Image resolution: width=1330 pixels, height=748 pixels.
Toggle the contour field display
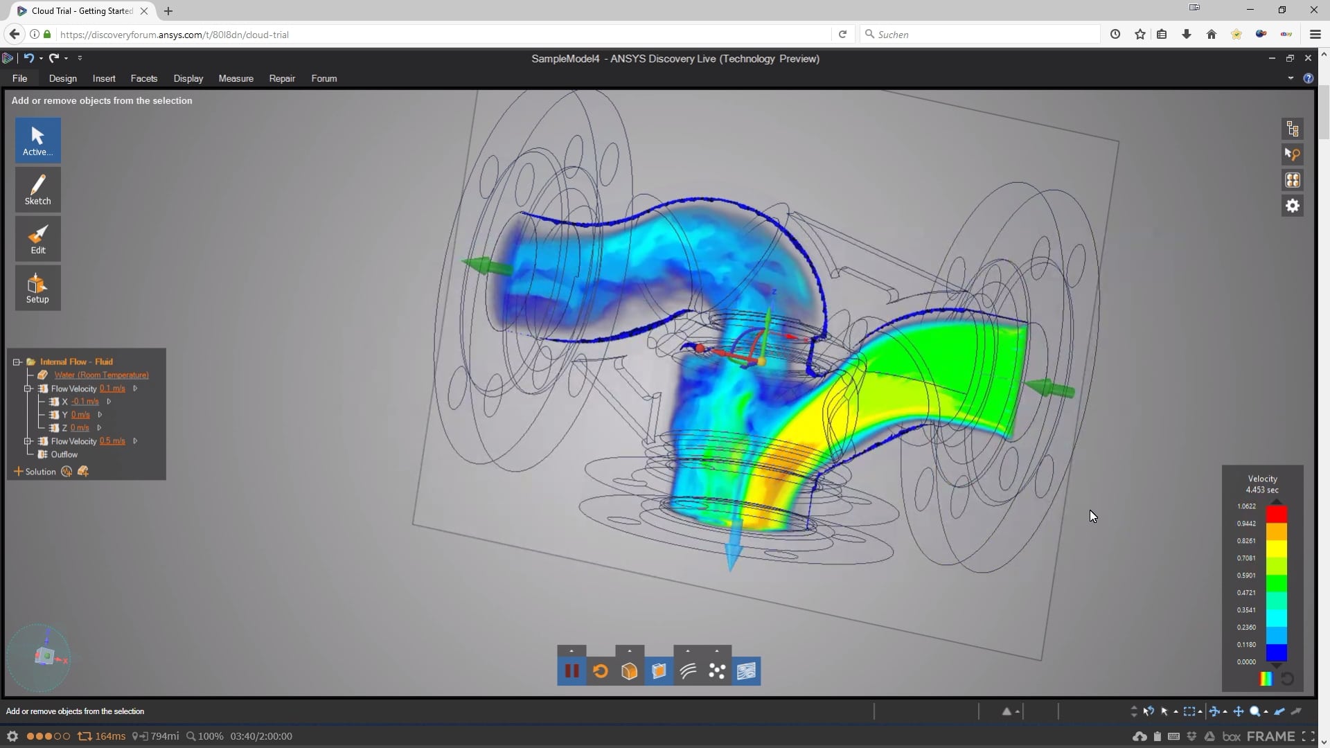[746, 671]
